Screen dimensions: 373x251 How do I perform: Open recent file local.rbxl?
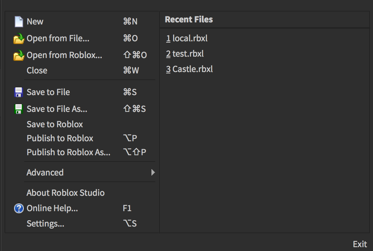tap(187, 38)
